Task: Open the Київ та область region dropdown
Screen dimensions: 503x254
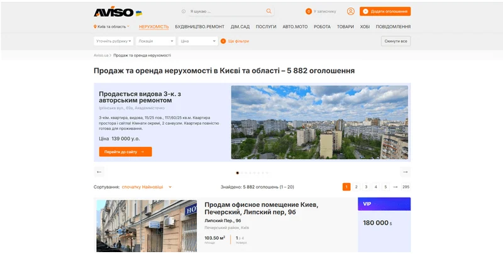Action: click(112, 26)
